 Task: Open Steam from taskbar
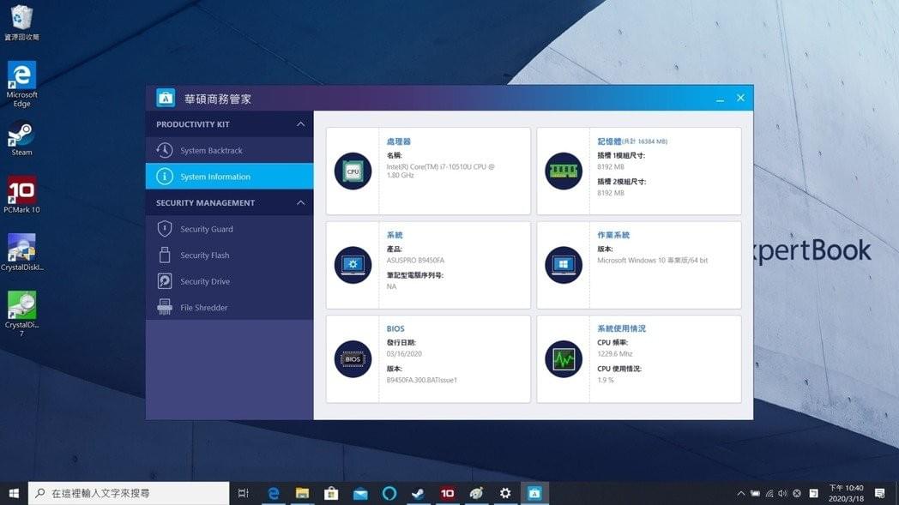(x=418, y=493)
